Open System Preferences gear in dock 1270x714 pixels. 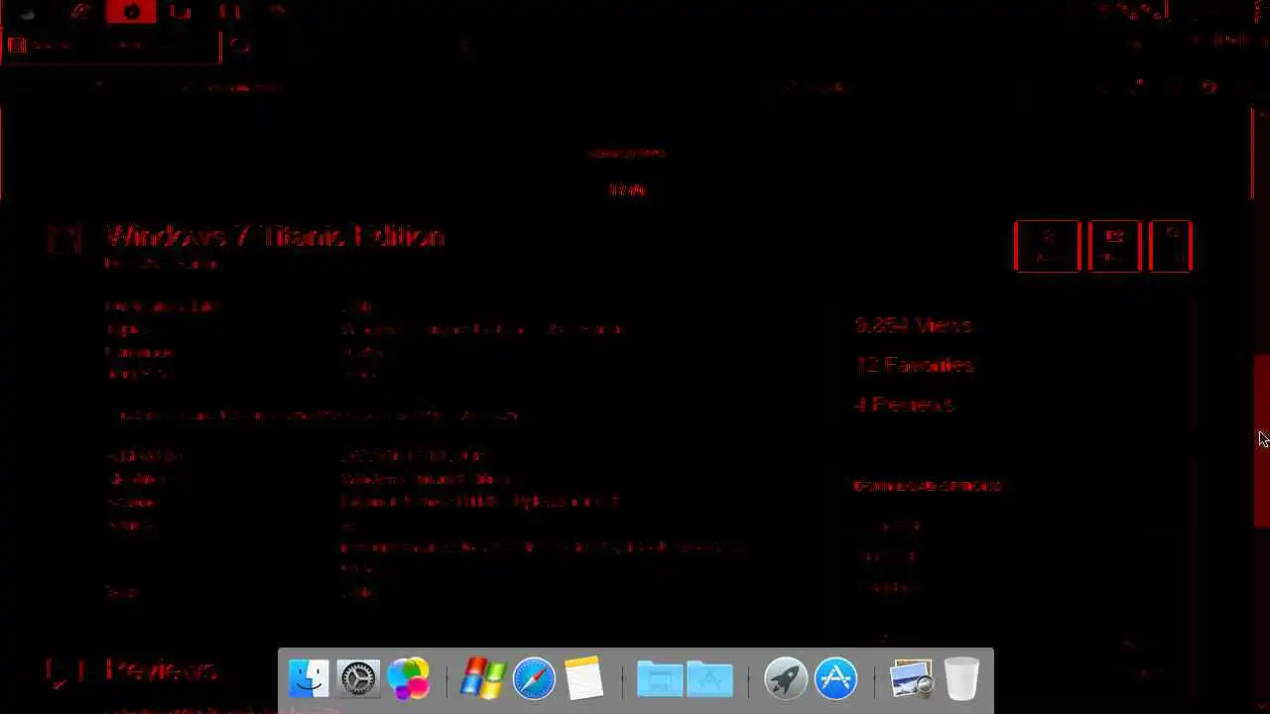click(x=358, y=679)
